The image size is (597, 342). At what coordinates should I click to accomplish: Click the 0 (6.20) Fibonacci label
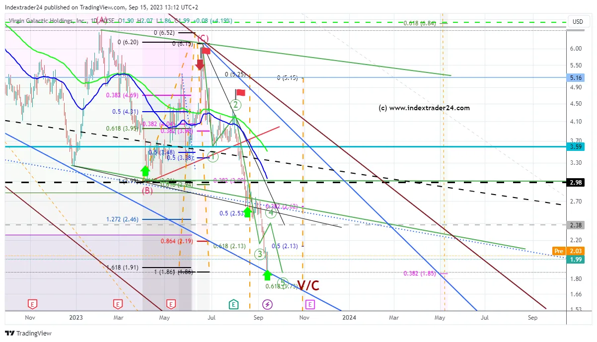coord(128,43)
